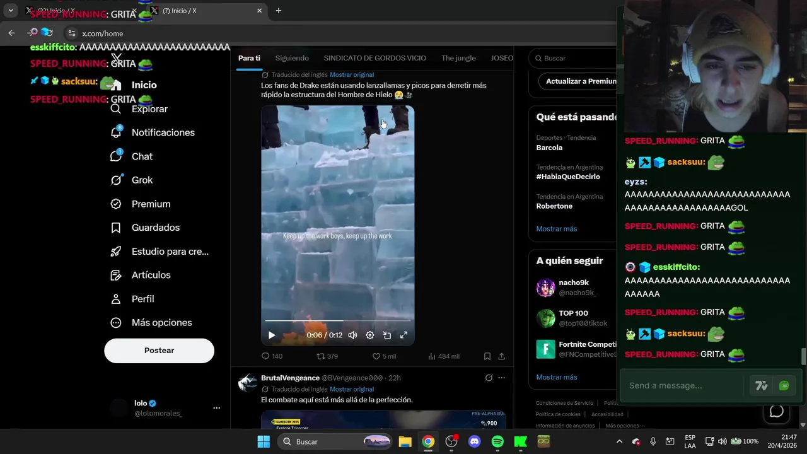Click Mostrar más under A quién seguir
Image resolution: width=807 pixels, height=454 pixels.
tap(557, 377)
